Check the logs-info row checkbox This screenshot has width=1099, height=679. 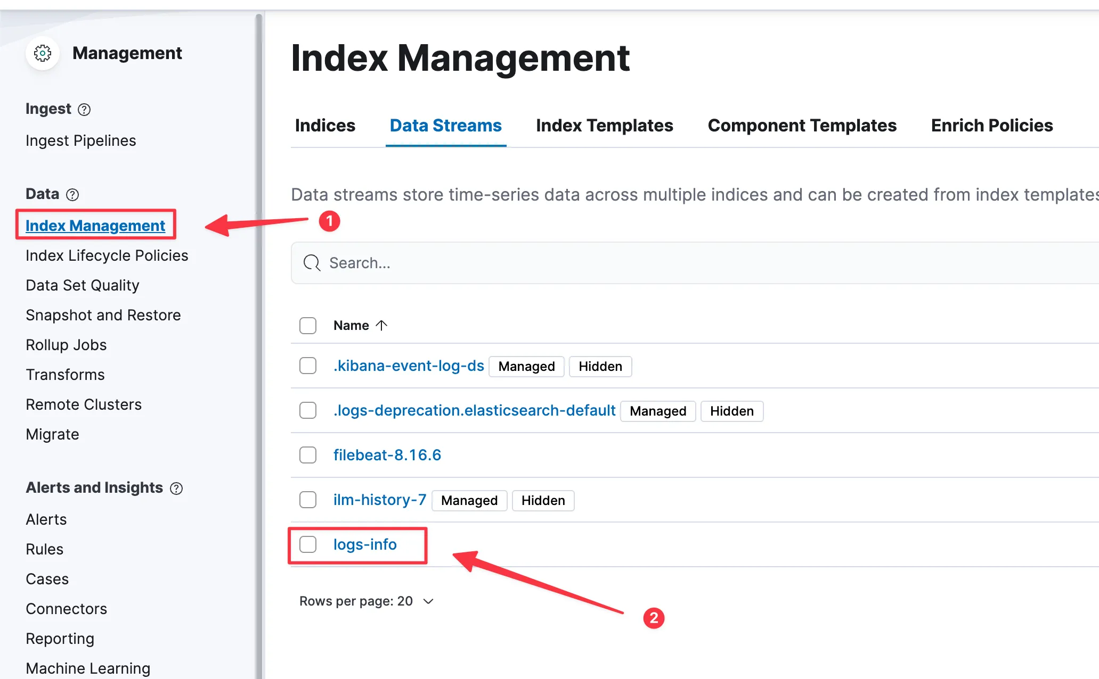click(308, 545)
